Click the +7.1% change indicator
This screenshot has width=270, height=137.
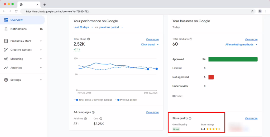(x=77, y=50)
